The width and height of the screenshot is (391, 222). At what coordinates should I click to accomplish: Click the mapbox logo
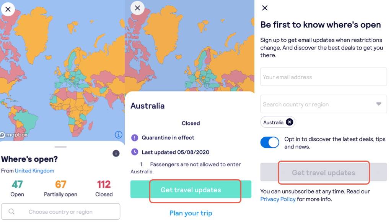click(14, 135)
